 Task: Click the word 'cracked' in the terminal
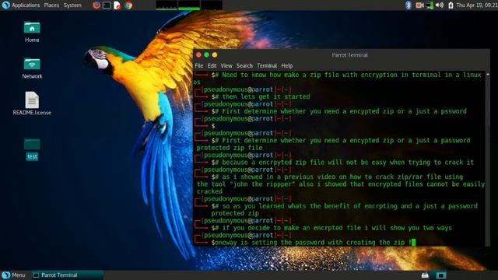point(209,191)
